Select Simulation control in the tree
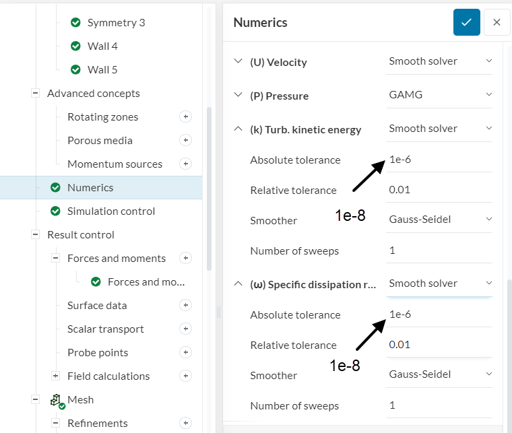Image resolution: width=512 pixels, height=433 pixels. click(x=111, y=211)
